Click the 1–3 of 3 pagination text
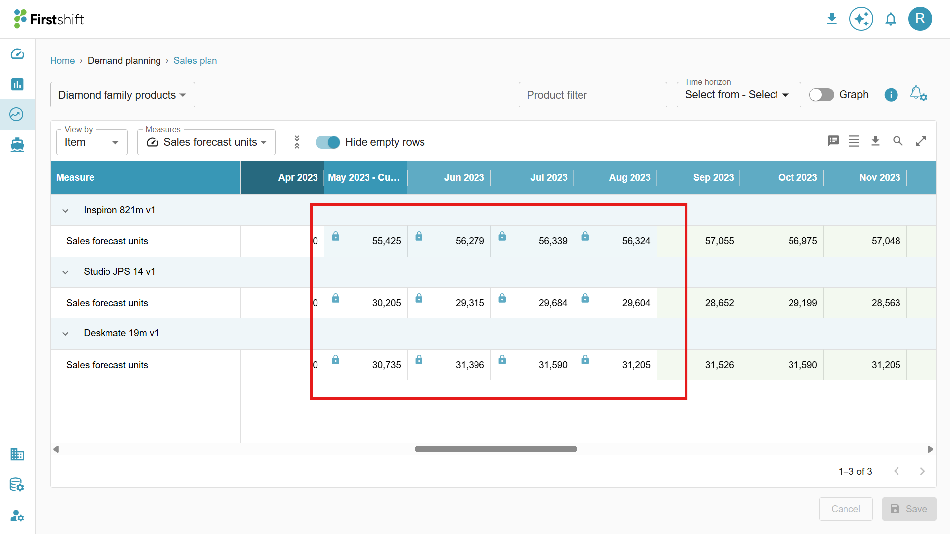 click(855, 471)
